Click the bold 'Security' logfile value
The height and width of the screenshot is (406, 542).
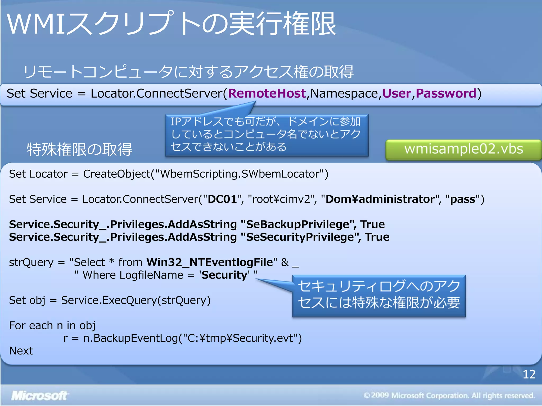coord(224,275)
